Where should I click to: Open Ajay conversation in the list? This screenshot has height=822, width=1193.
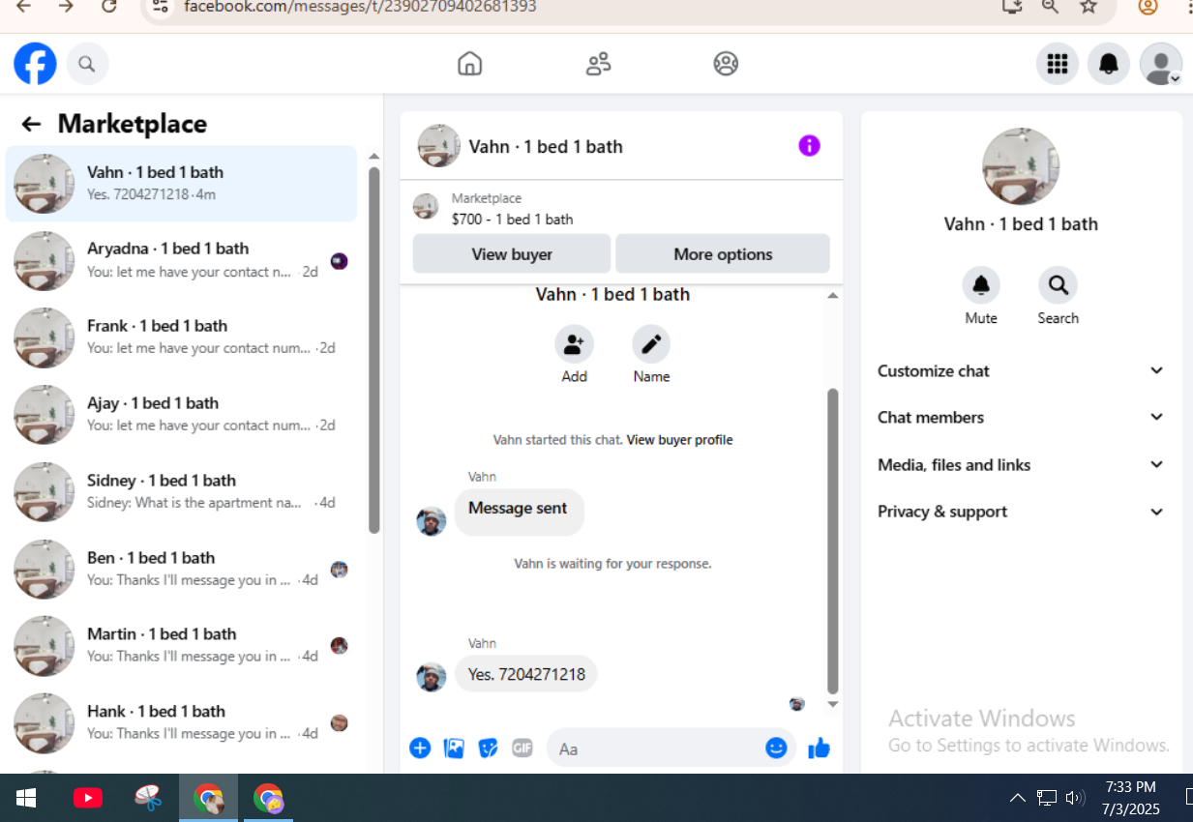[x=181, y=415]
